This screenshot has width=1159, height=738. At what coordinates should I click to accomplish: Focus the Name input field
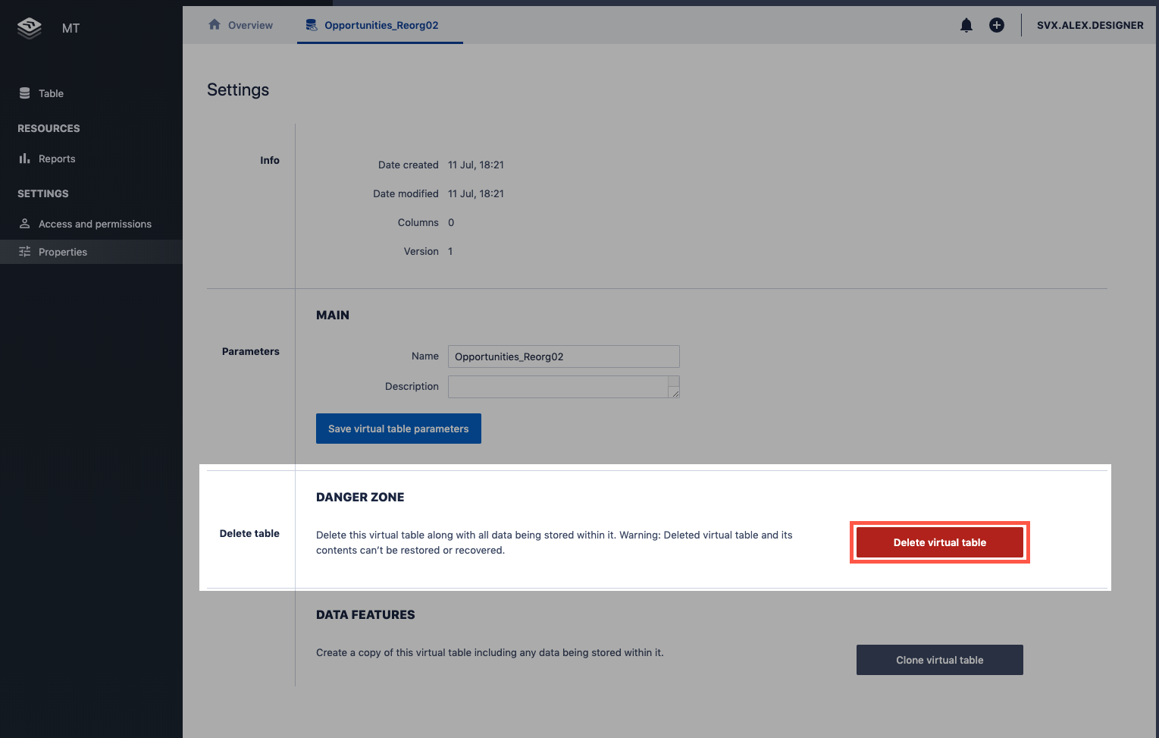coord(563,356)
